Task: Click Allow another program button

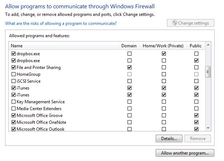Action: [x=185, y=153]
